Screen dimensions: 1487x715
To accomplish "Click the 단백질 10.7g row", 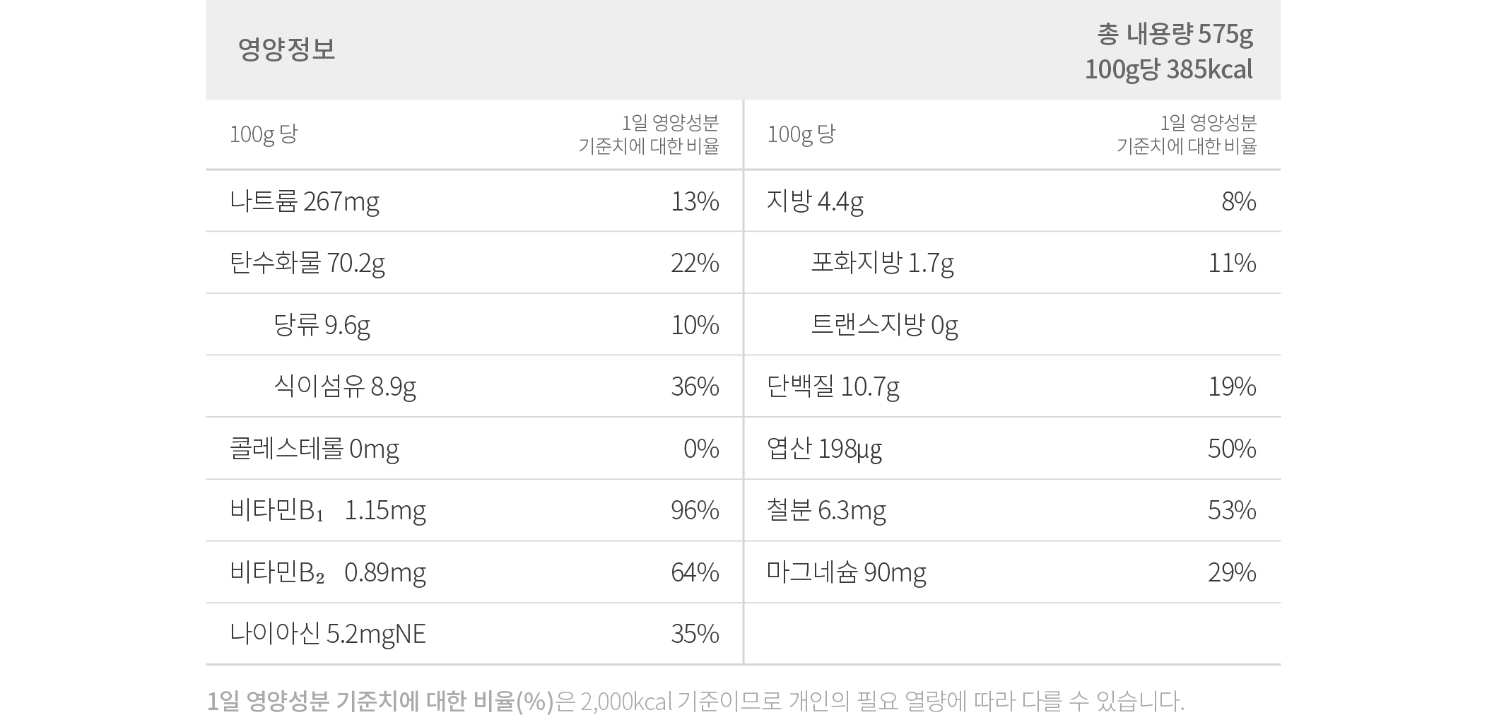I will coord(1012,386).
